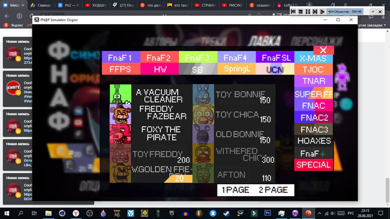Switch to the HOAXES category
390x219 pixels.
pyautogui.click(x=313, y=141)
